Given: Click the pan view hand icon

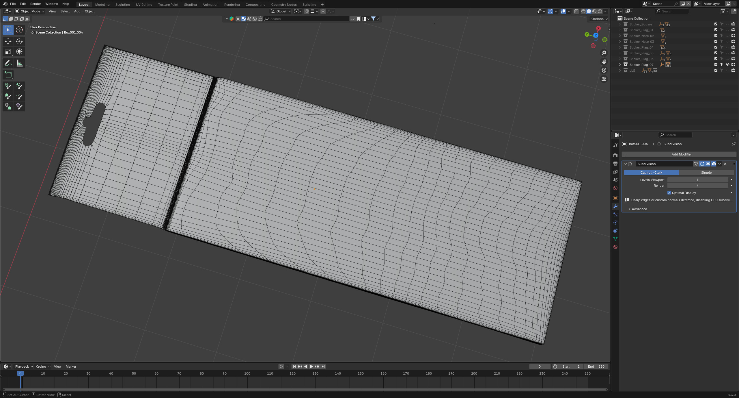Looking at the screenshot, I should pos(604,62).
